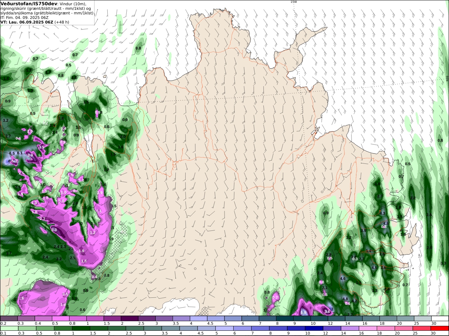Click the 3.4 precipitation value
The width and height of the screenshot is (449, 336).
tap(368, 251)
